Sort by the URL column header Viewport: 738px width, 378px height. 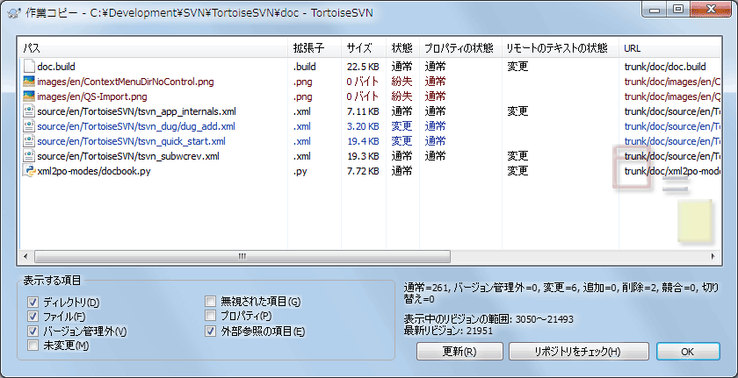pos(669,48)
